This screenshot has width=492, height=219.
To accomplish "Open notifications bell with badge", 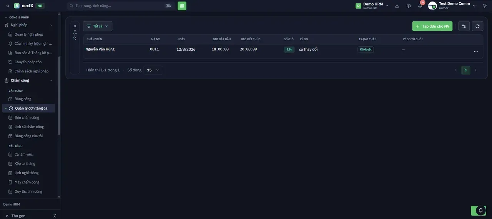I will pos(420,6).
